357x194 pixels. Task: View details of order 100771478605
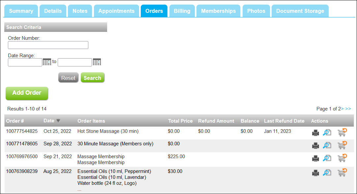pos(327,145)
